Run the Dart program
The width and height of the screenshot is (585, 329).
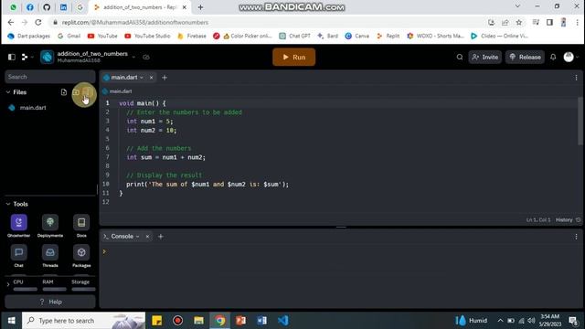point(294,57)
